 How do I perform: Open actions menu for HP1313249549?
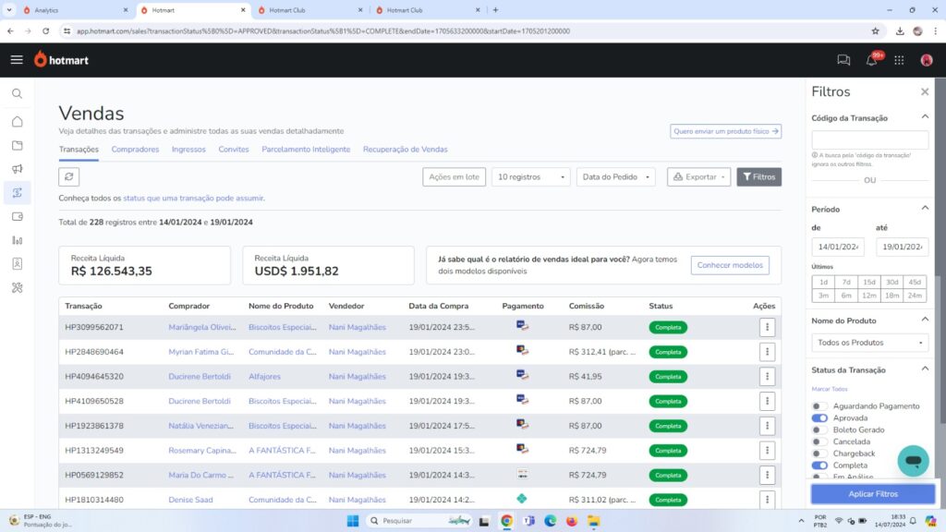click(767, 451)
